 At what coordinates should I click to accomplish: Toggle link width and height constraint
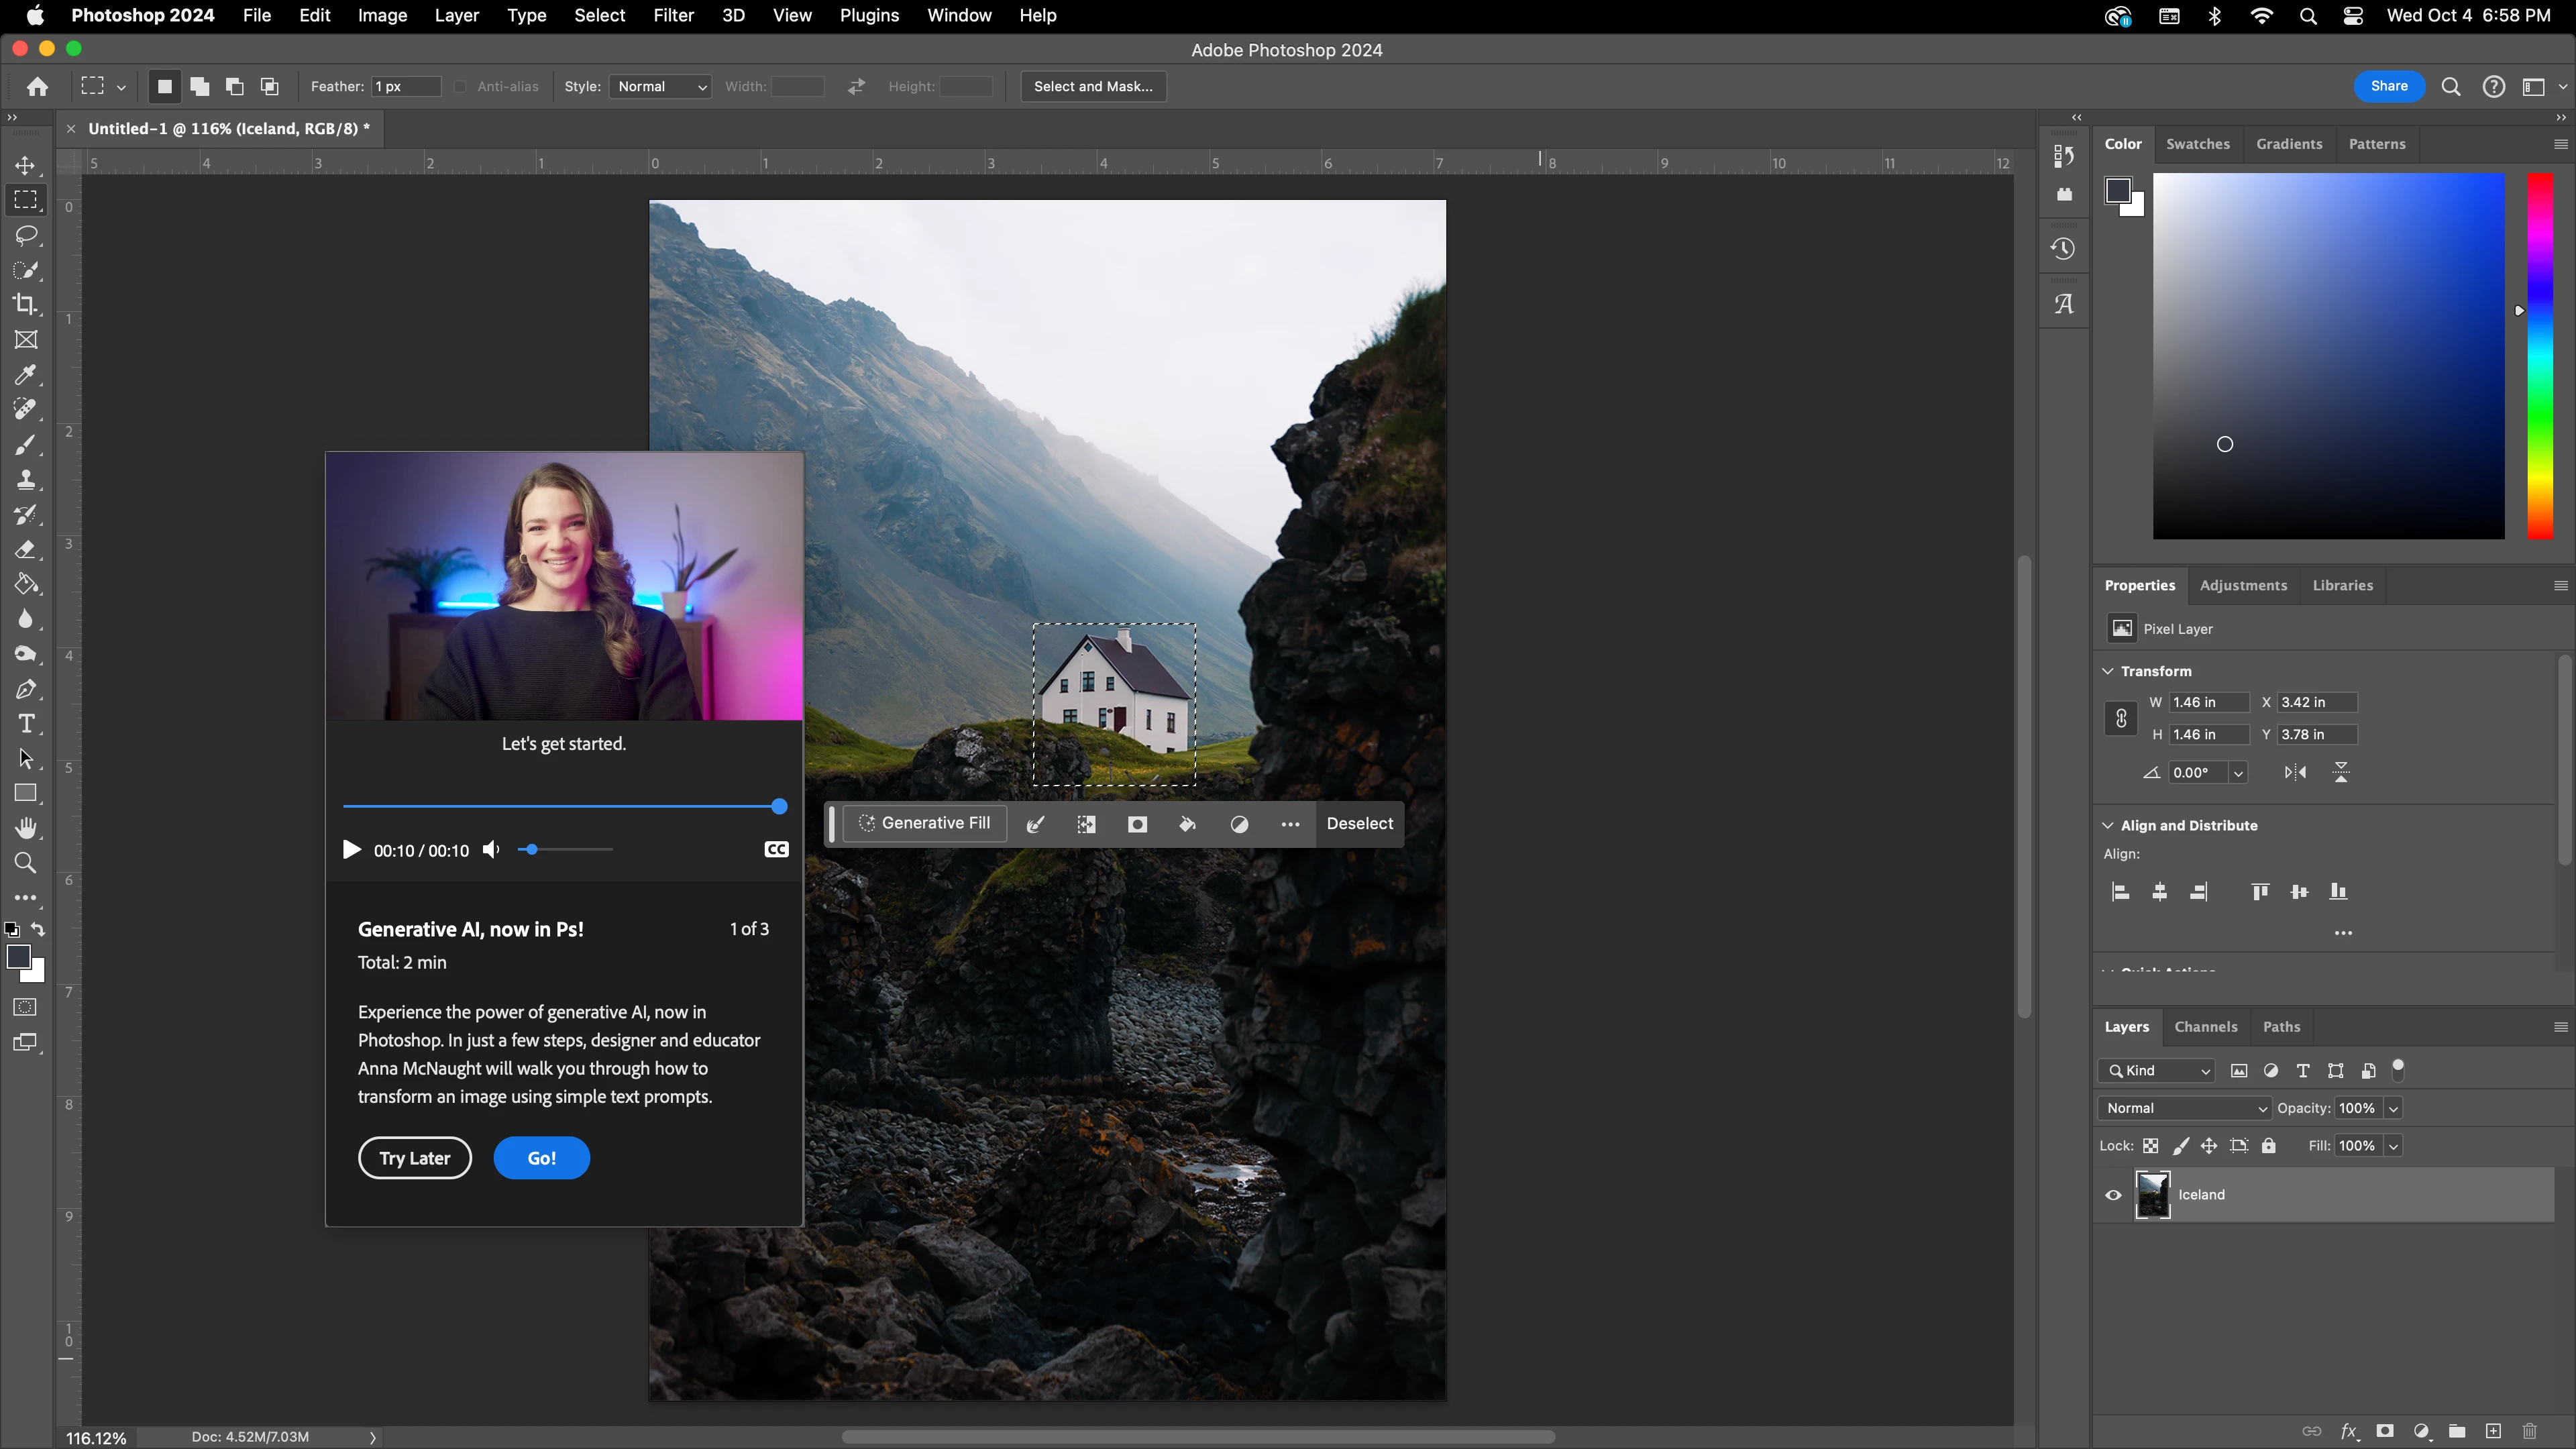pyautogui.click(x=2120, y=718)
